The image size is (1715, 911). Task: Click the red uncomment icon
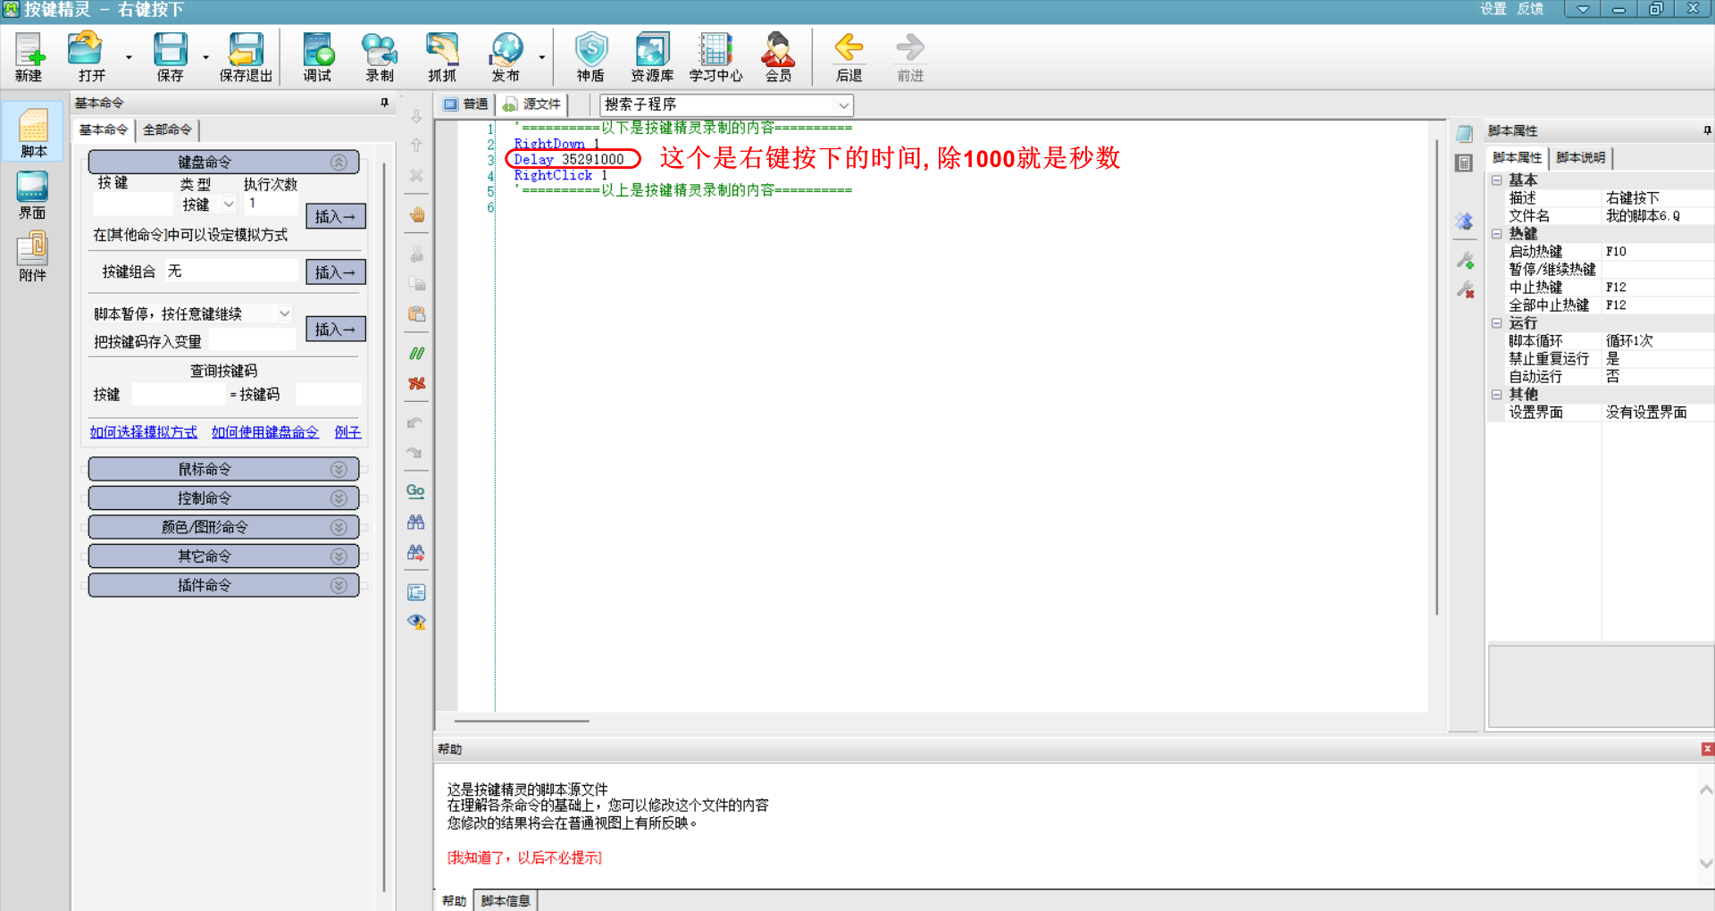click(416, 383)
